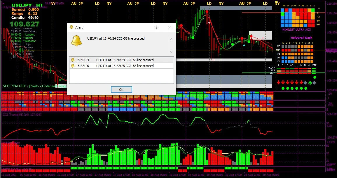Select the green up arrow signal icon

[310, 83]
